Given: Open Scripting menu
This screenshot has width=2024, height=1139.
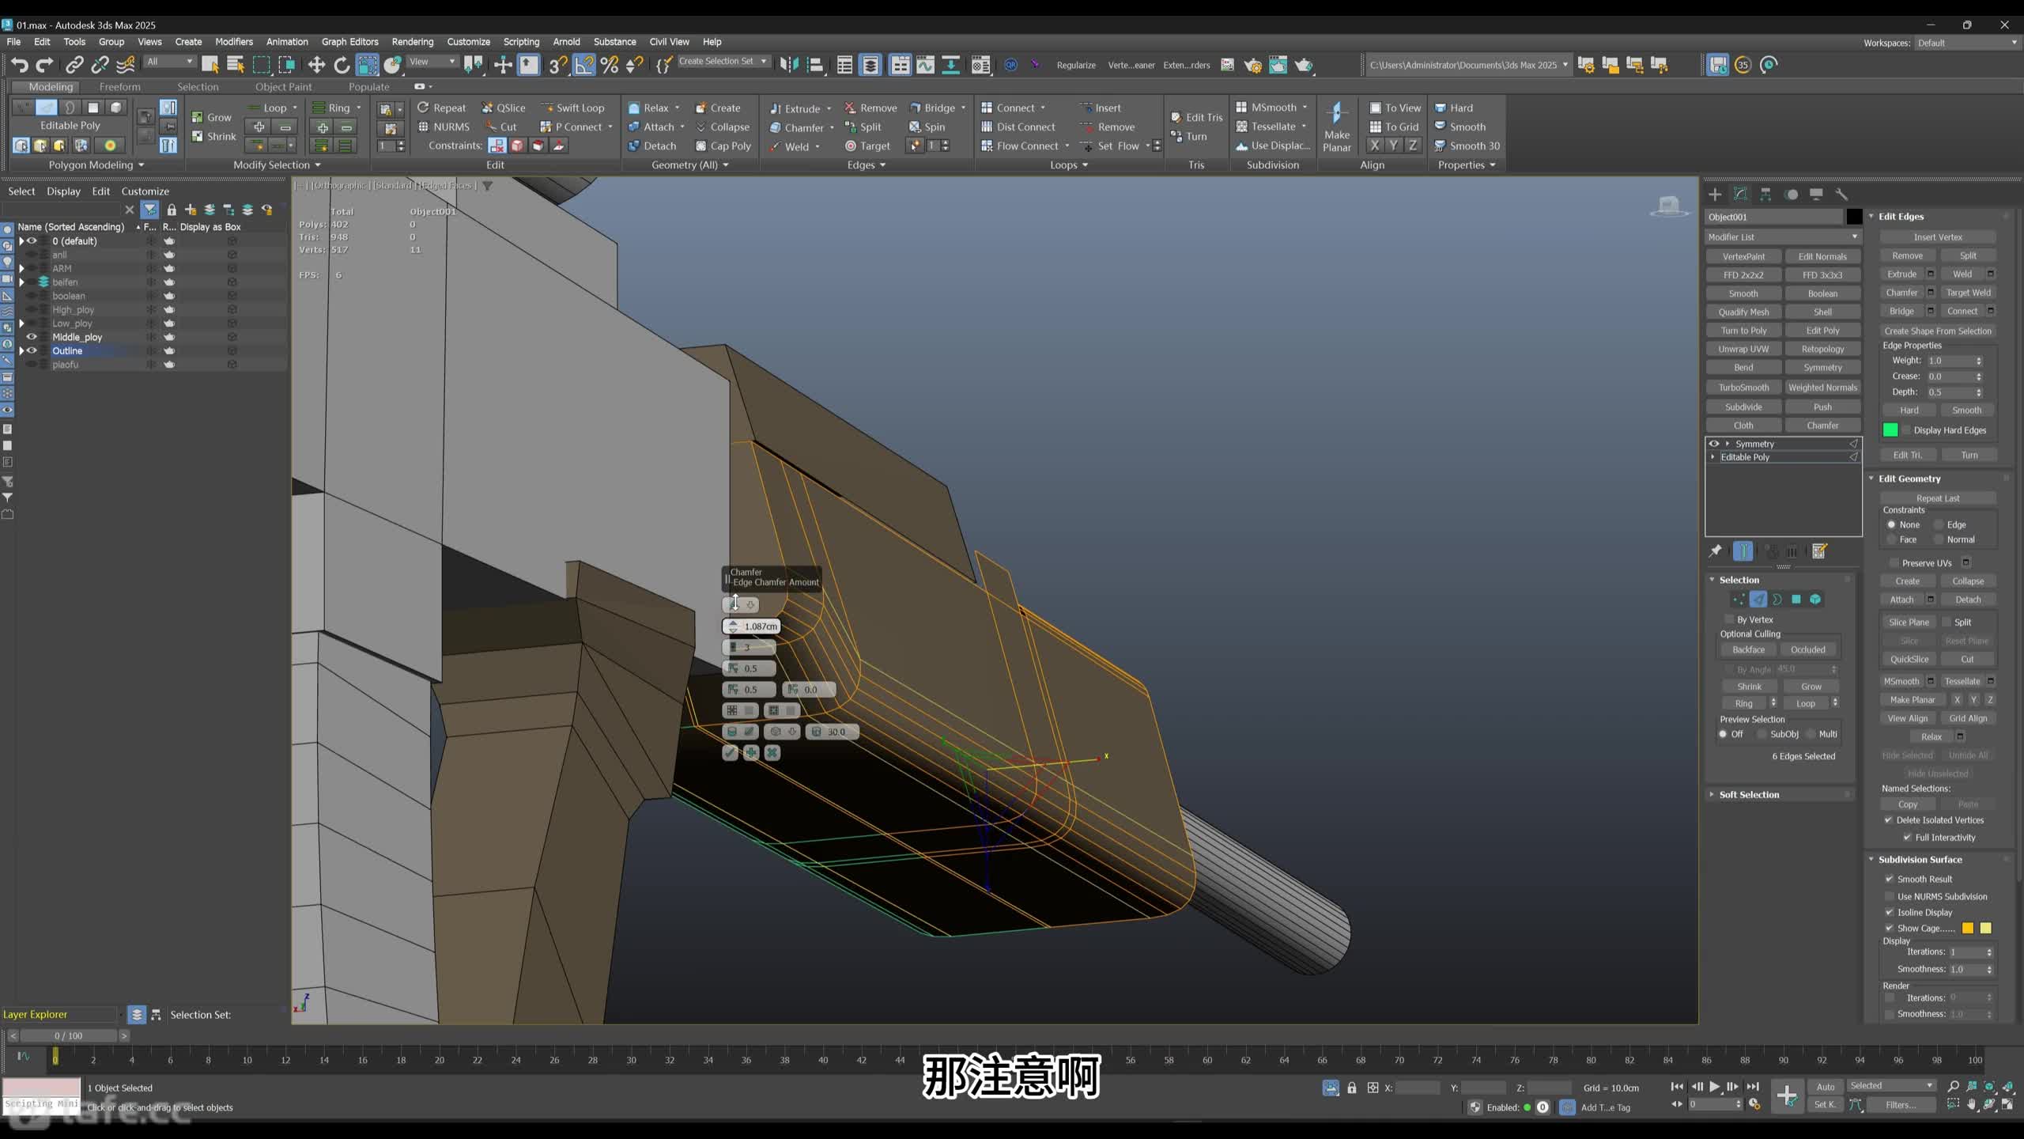Looking at the screenshot, I should pos(521,42).
